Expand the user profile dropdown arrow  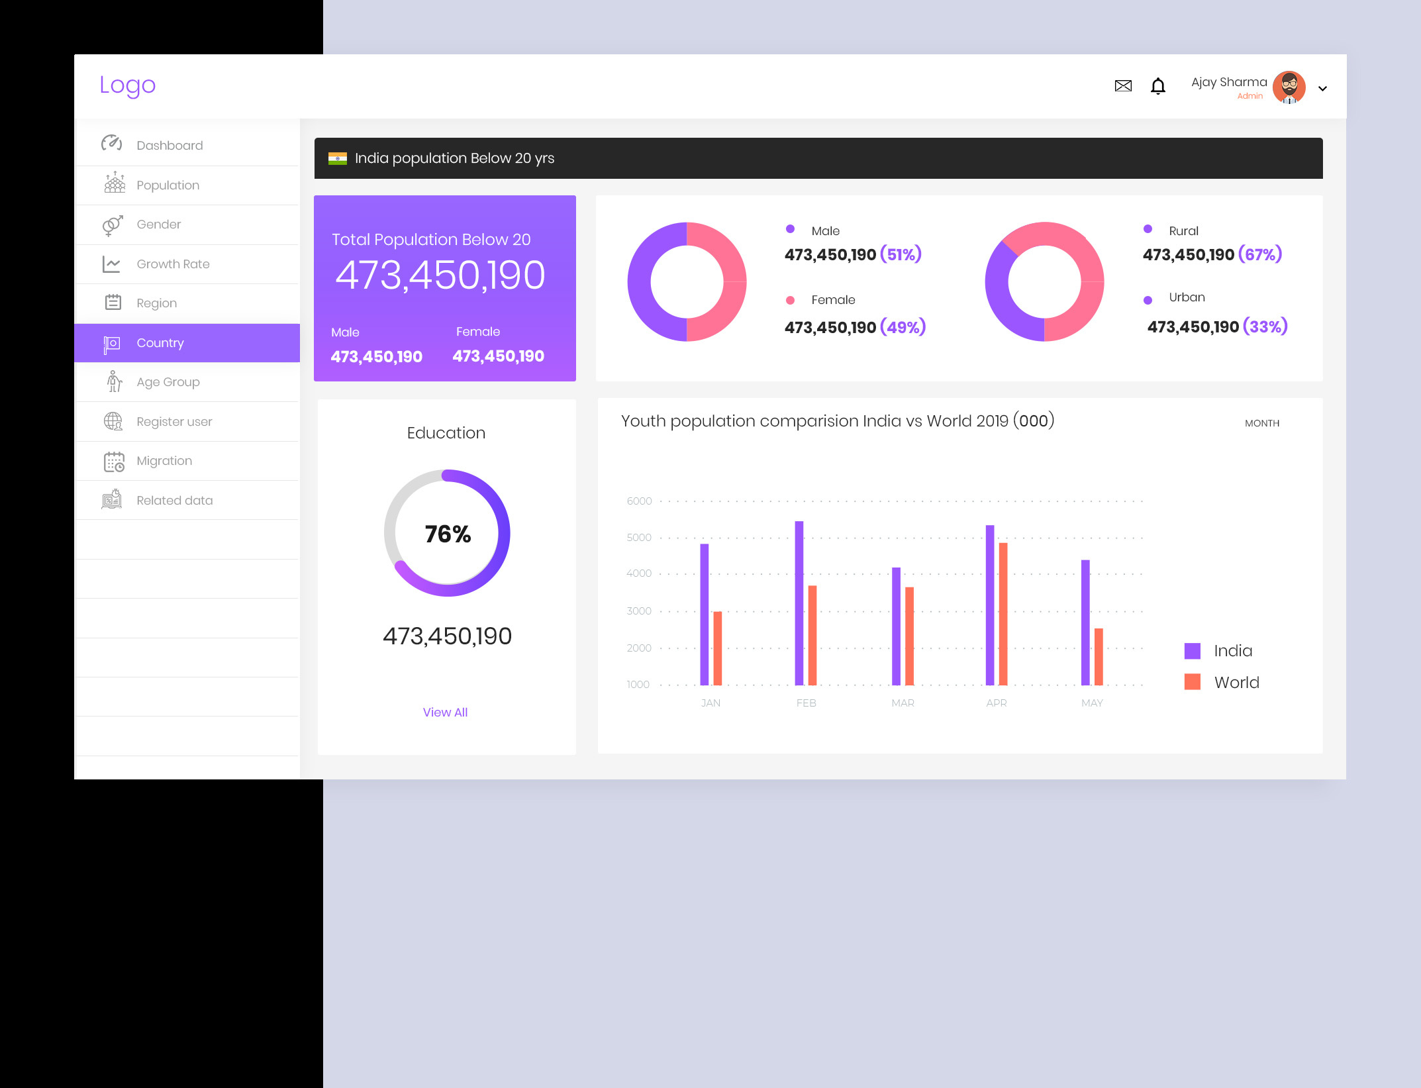(1322, 88)
